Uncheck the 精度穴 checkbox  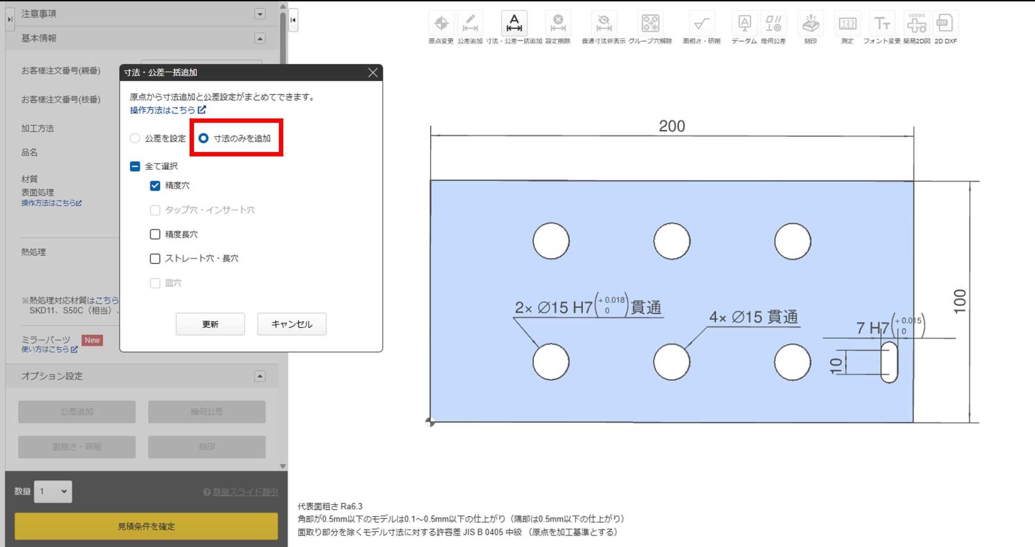point(155,186)
